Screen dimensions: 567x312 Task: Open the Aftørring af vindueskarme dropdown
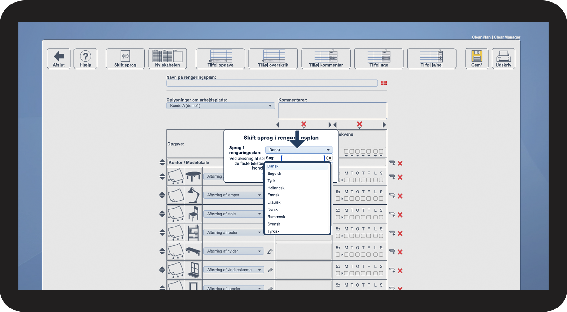click(x=234, y=270)
